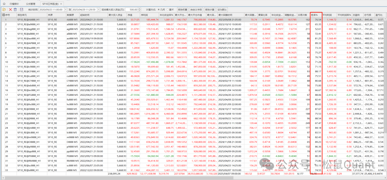
Task: Click the home icon before the tabs
Action: click(4, 3)
